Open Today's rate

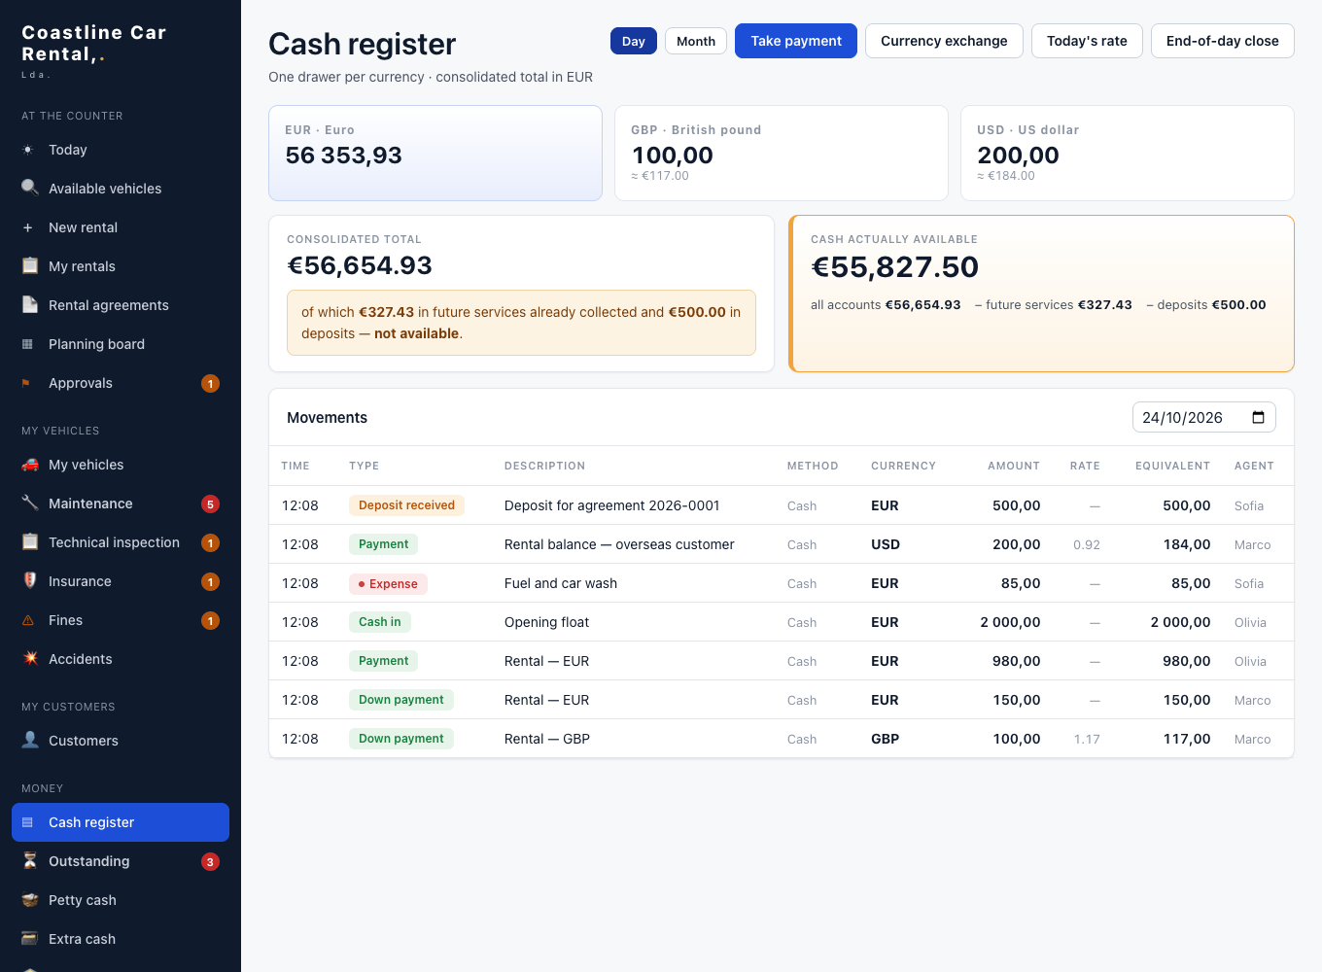click(x=1087, y=41)
